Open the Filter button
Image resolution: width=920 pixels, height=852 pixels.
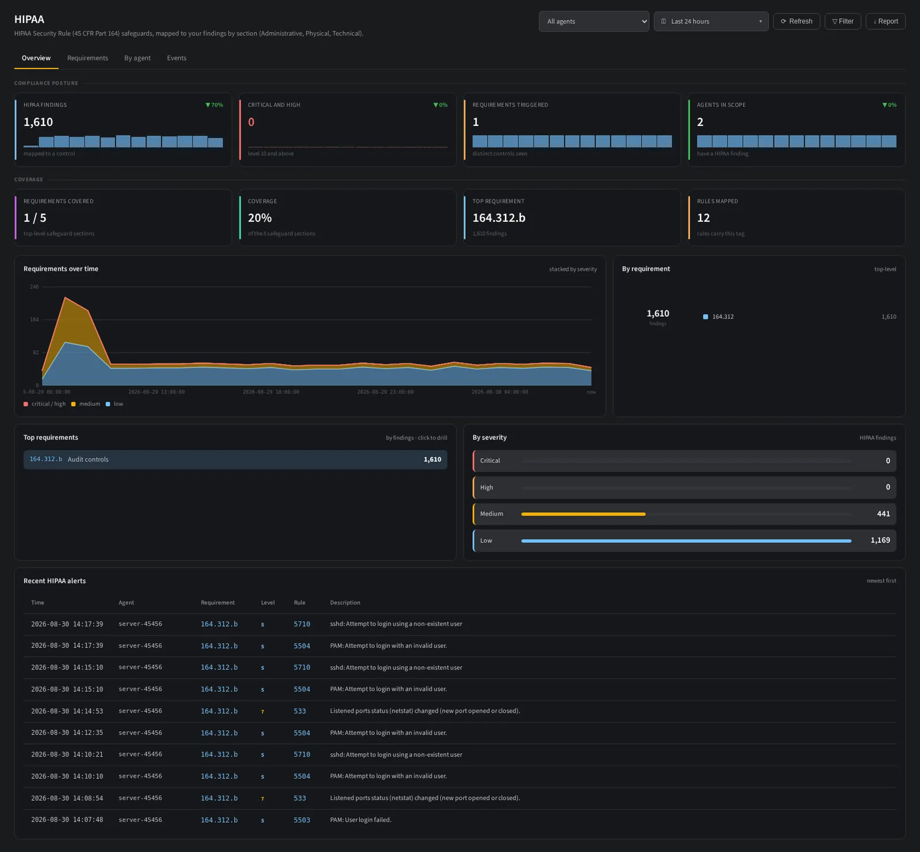843,21
